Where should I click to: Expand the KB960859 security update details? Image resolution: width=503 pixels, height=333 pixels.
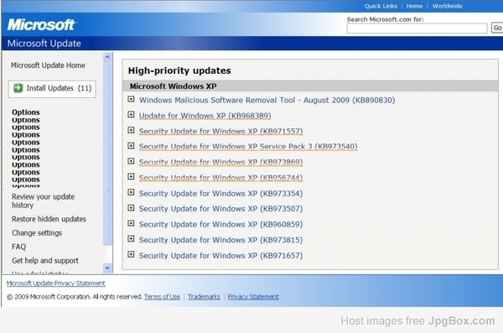click(131, 223)
